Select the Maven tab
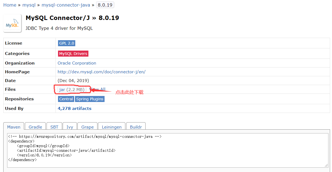The image size is (332, 172). [x=13, y=127]
